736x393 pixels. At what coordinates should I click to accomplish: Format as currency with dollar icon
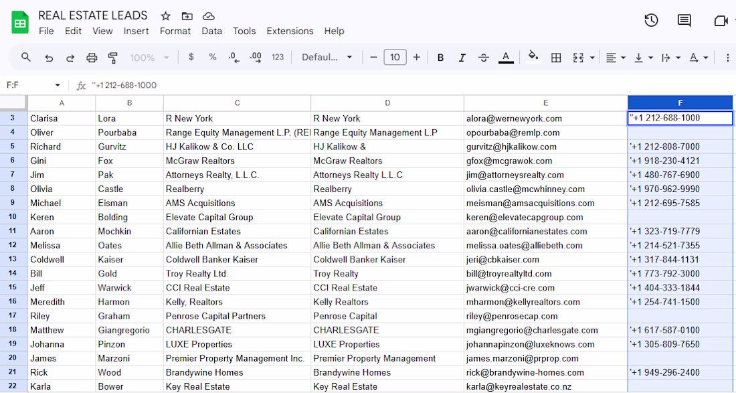191,58
